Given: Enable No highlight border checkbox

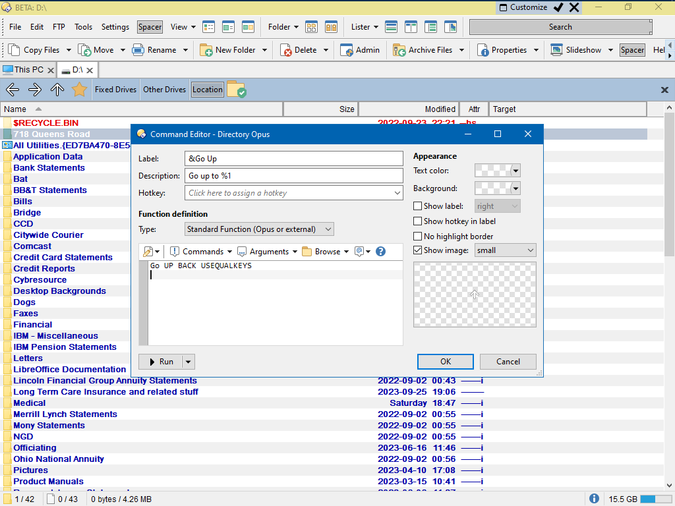Looking at the screenshot, I should (x=417, y=237).
